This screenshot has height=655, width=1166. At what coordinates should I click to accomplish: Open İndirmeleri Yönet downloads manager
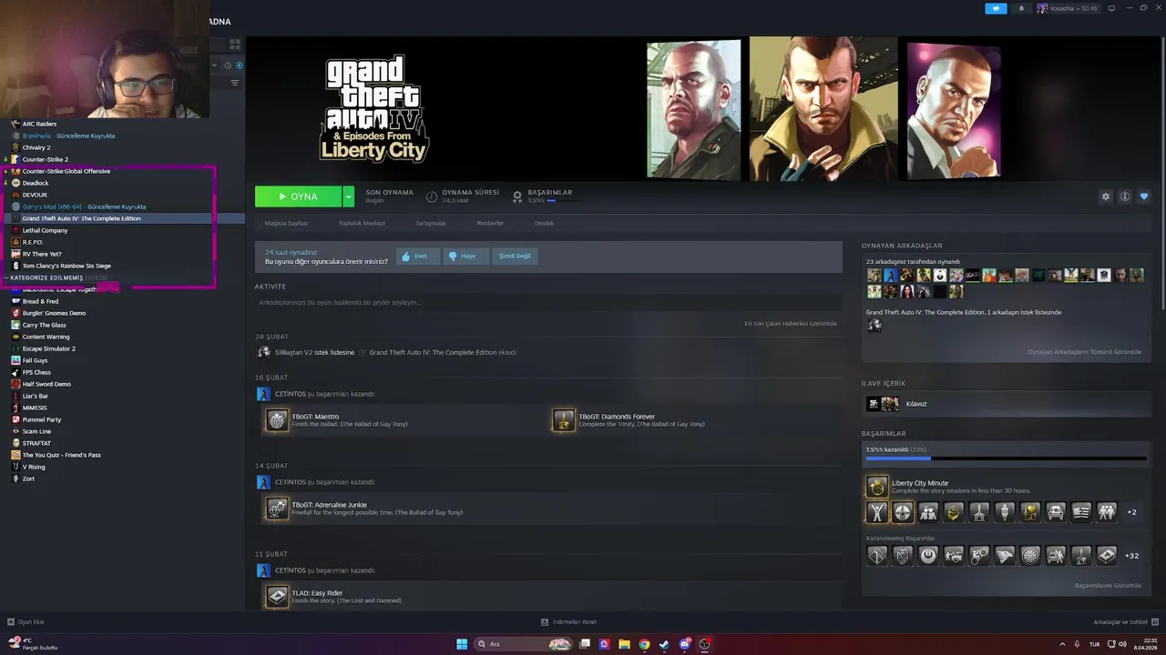click(568, 622)
